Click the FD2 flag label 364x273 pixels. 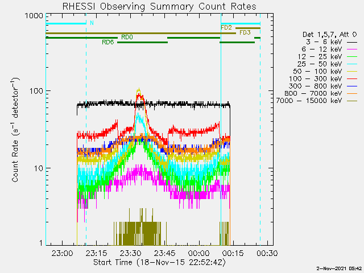tap(226, 27)
